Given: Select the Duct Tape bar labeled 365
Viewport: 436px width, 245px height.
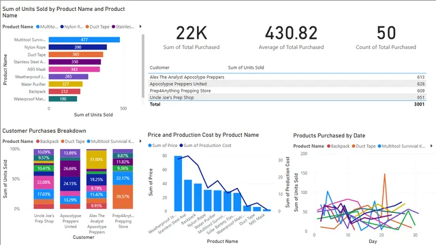Looking at the screenshot, I should click(76, 54).
